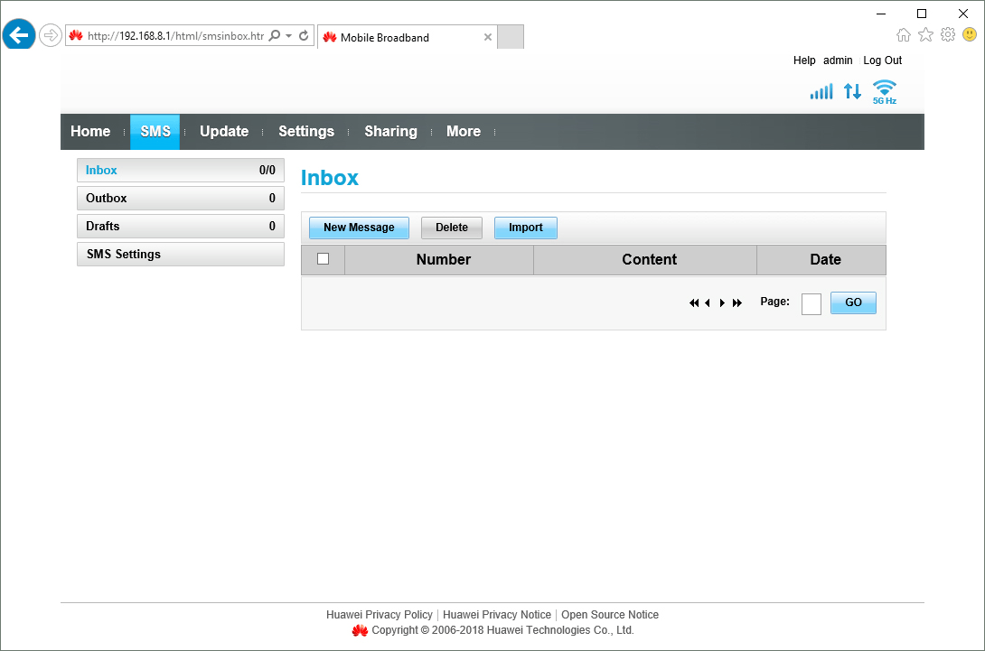Refresh the page from address bar
Image resolution: width=985 pixels, height=651 pixels.
304,36
